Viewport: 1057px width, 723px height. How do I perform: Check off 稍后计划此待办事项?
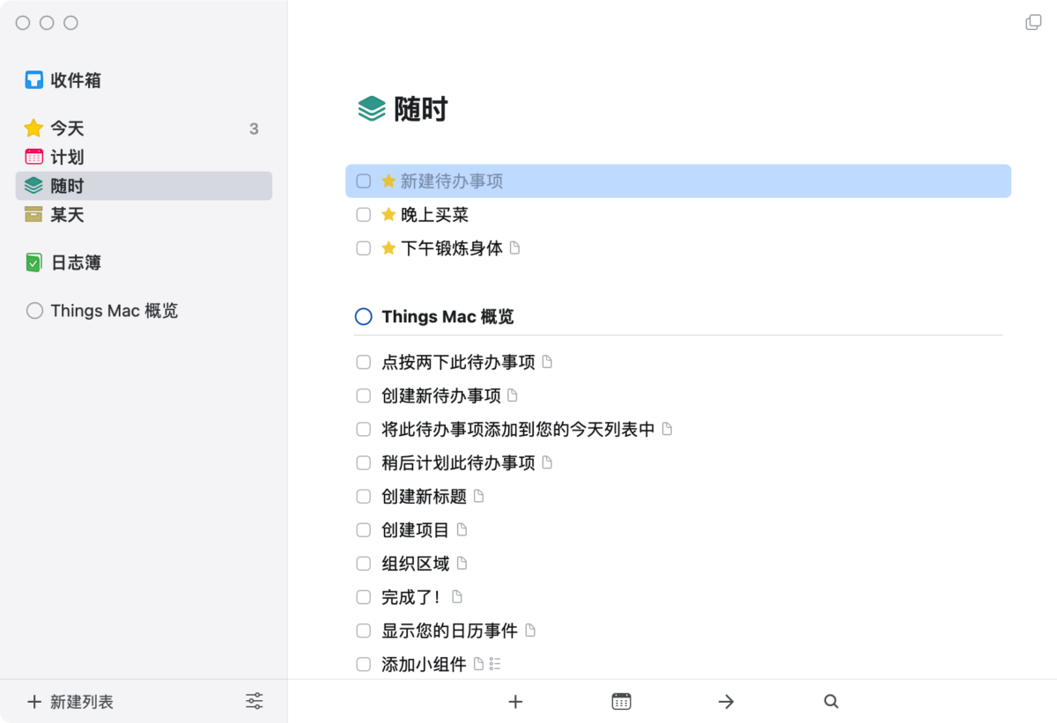point(363,462)
